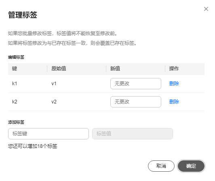Image resolution: width=215 pixels, height=181 pixels.
Task: Click the 添加标签 section label
Action: pos(16,122)
